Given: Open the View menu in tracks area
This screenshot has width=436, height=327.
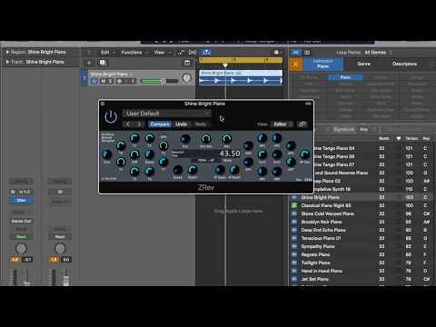Looking at the screenshot, I should click(x=159, y=53).
